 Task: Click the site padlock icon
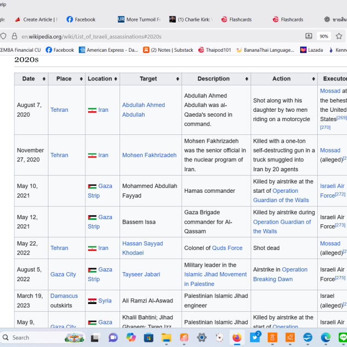14,36
